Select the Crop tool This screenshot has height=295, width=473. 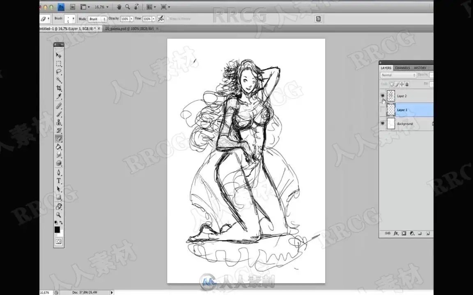[59, 88]
